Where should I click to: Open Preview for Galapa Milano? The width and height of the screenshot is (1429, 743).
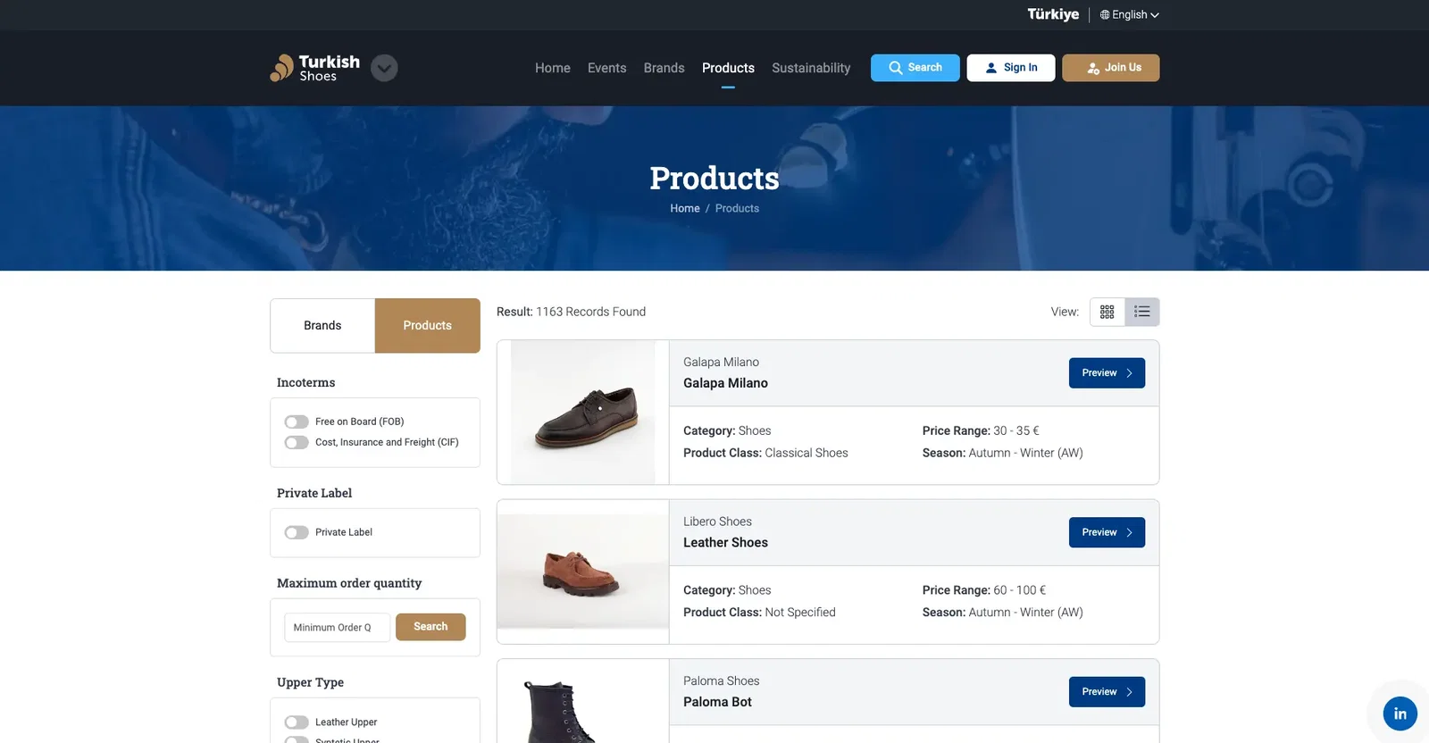[1106, 373]
